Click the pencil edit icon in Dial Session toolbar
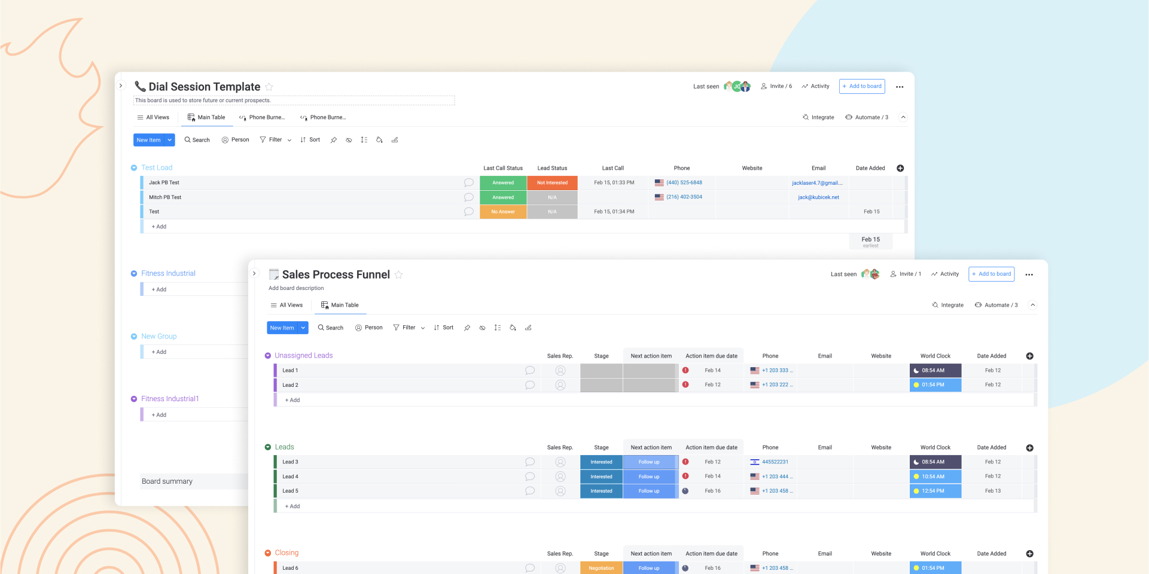1149x574 pixels. click(395, 140)
